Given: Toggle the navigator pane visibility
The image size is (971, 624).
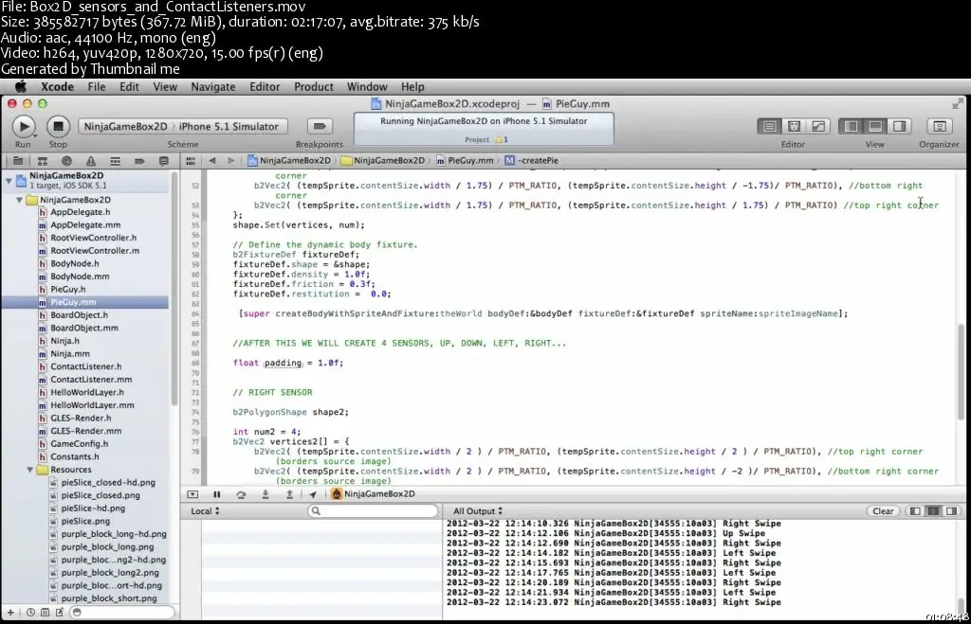Looking at the screenshot, I should pos(851,126).
